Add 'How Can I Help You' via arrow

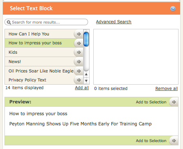(79, 34)
